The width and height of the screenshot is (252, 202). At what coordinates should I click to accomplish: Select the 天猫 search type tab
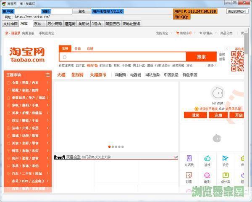(78, 49)
